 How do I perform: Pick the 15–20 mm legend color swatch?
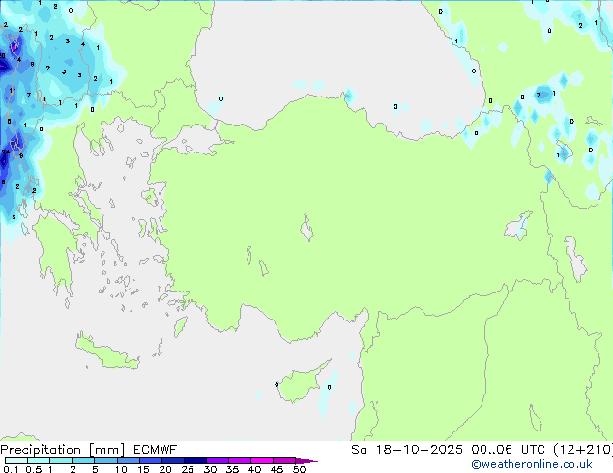pos(151,460)
